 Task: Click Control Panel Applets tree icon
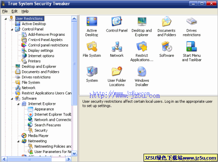[x=24, y=40]
